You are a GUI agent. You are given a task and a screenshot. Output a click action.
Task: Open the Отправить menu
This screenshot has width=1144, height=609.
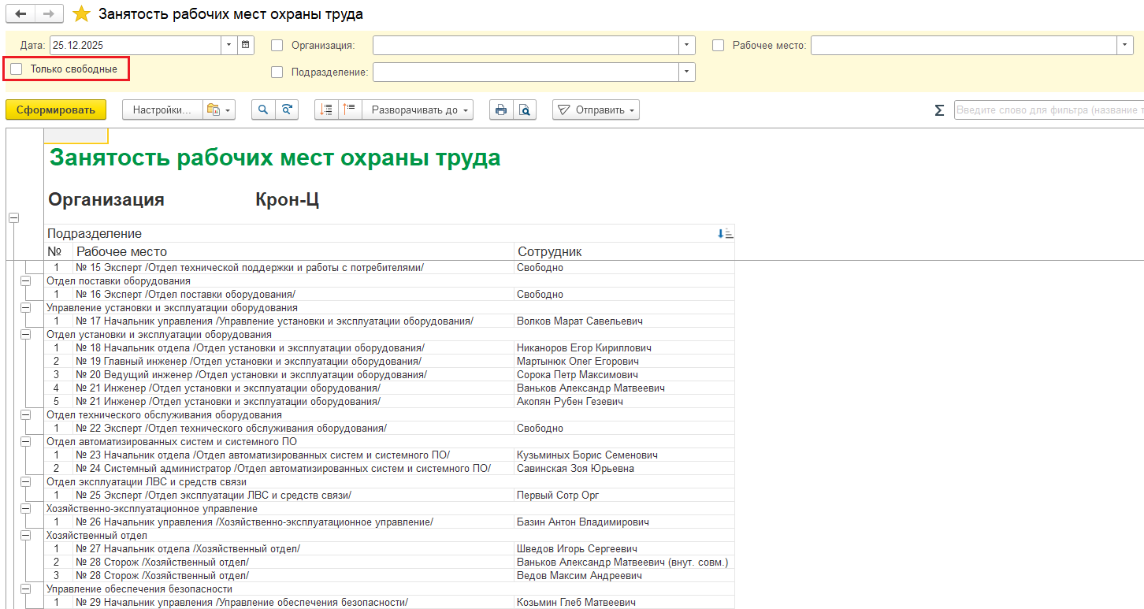(x=596, y=110)
